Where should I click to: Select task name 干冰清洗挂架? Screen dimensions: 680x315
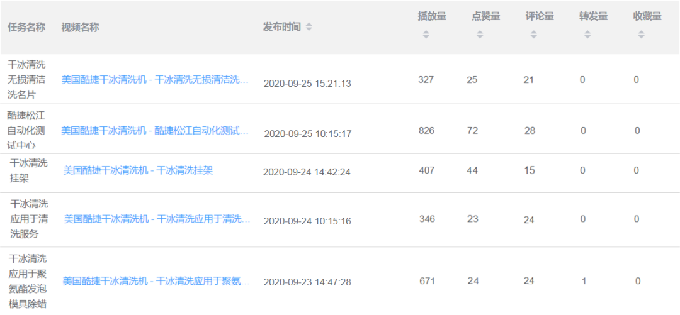pos(28,170)
